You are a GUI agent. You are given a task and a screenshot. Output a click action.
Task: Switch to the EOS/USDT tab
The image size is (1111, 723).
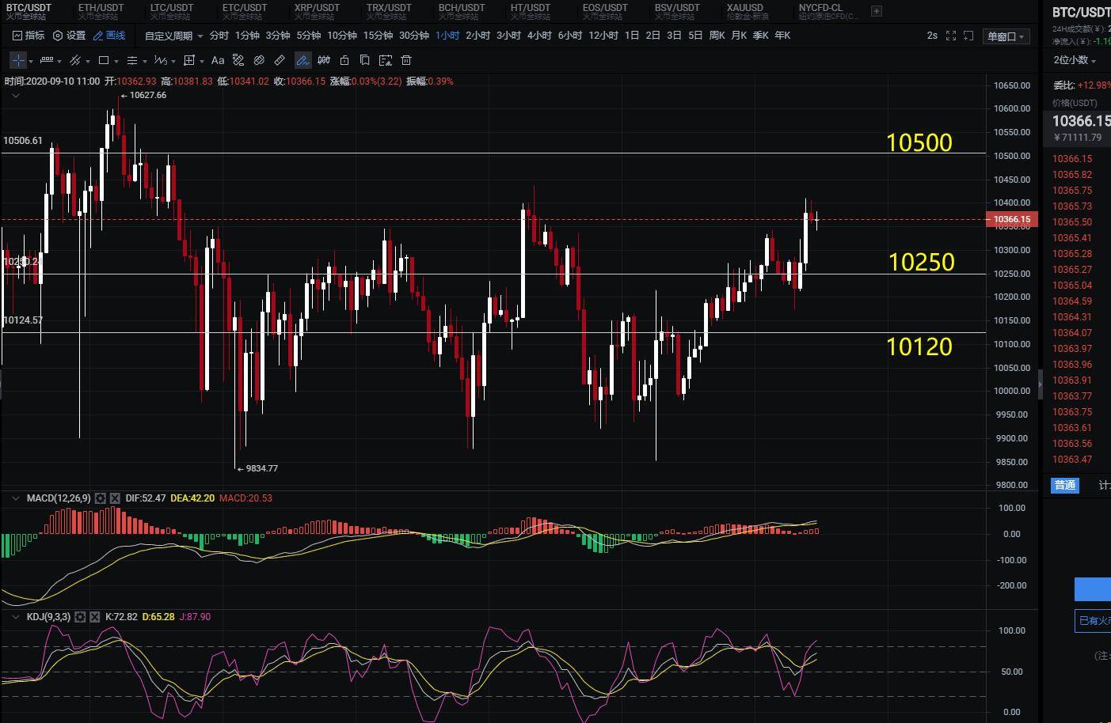(x=605, y=11)
